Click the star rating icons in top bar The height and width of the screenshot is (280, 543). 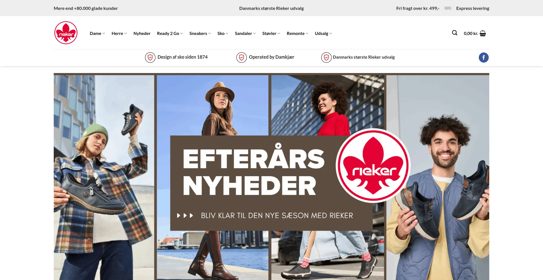(448, 8)
